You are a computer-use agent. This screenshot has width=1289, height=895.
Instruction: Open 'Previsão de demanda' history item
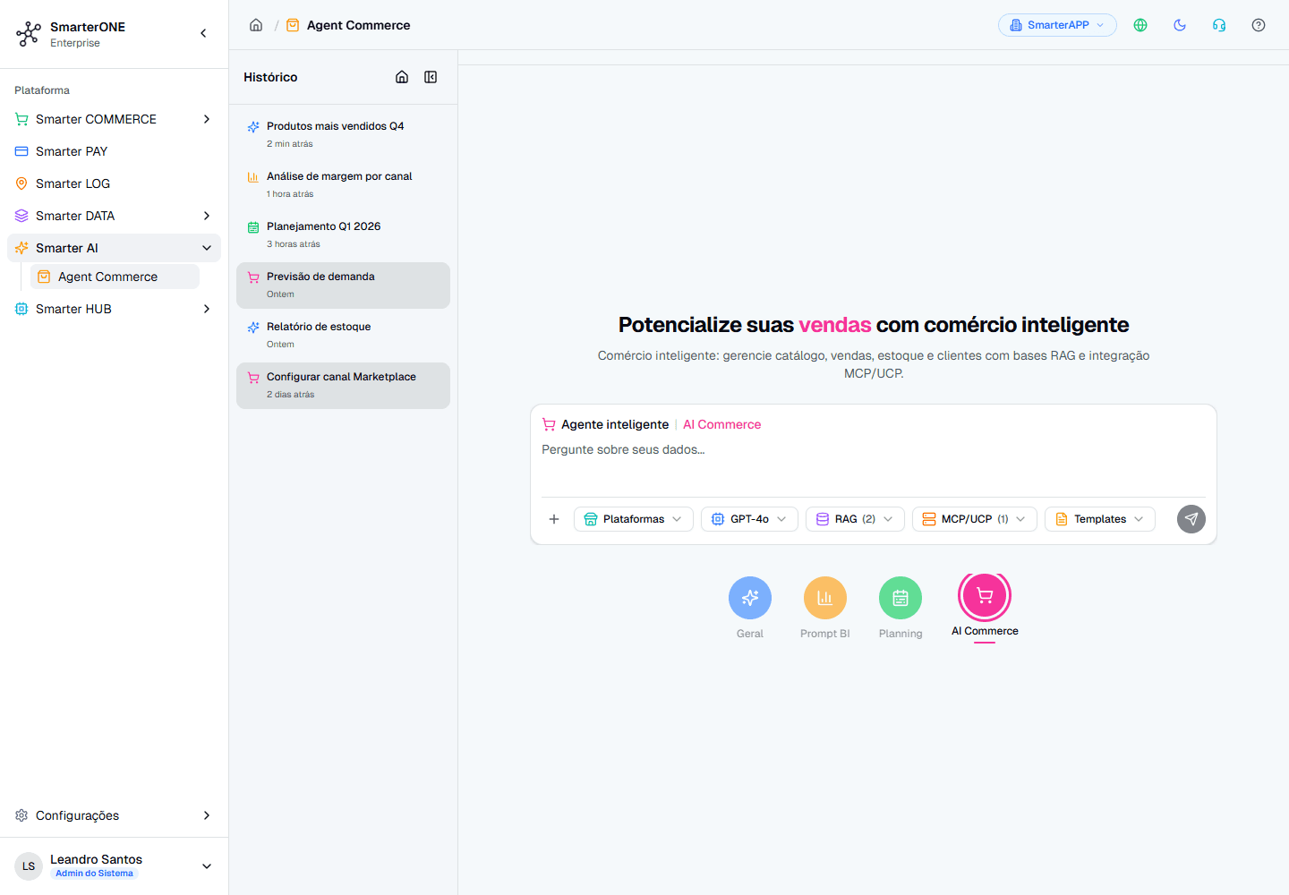point(343,285)
